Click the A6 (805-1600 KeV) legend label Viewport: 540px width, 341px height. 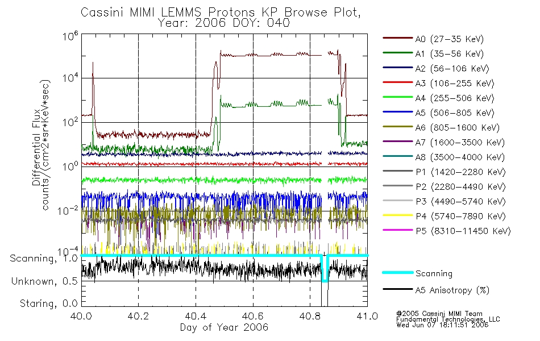point(458,128)
